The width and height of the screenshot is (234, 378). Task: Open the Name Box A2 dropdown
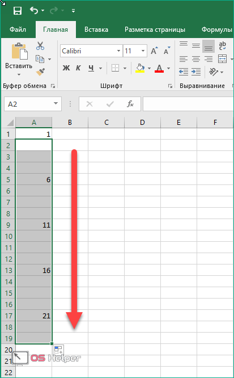click(x=56, y=104)
